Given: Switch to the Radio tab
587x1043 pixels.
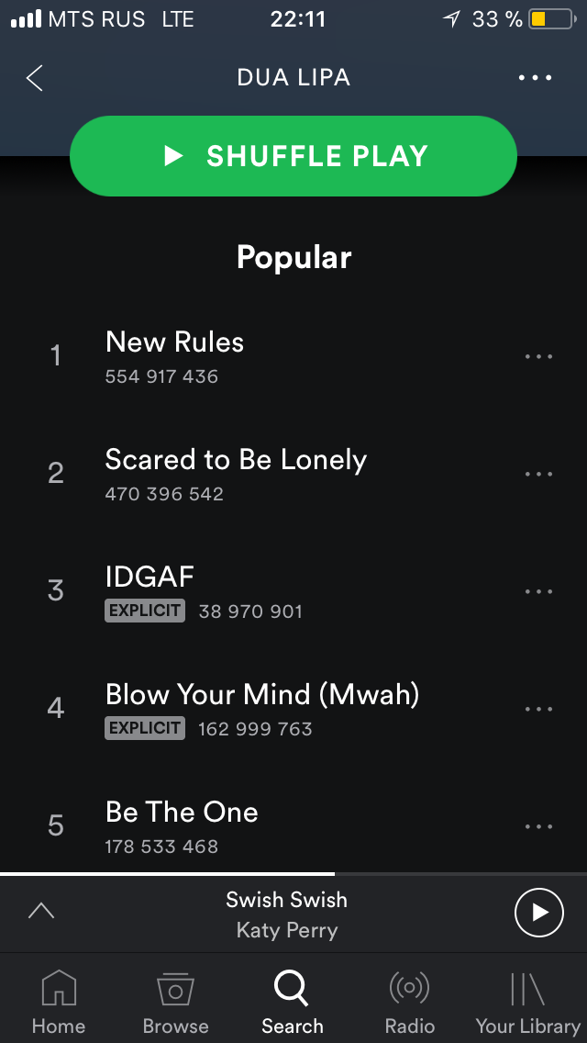Looking at the screenshot, I should coord(409,1003).
